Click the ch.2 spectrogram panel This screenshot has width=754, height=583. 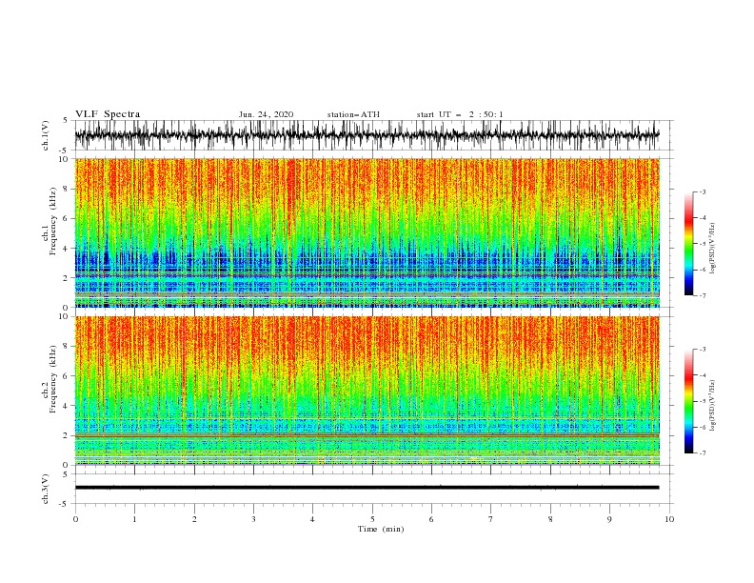(x=367, y=391)
